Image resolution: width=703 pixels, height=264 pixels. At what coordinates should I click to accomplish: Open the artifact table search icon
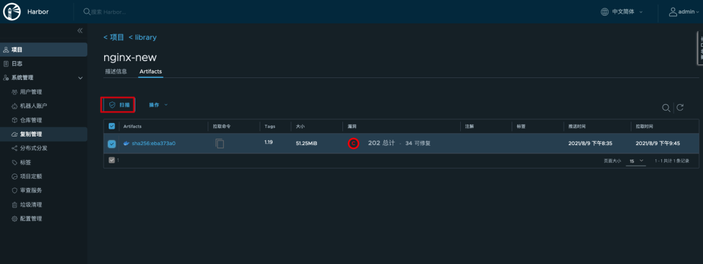coord(667,107)
